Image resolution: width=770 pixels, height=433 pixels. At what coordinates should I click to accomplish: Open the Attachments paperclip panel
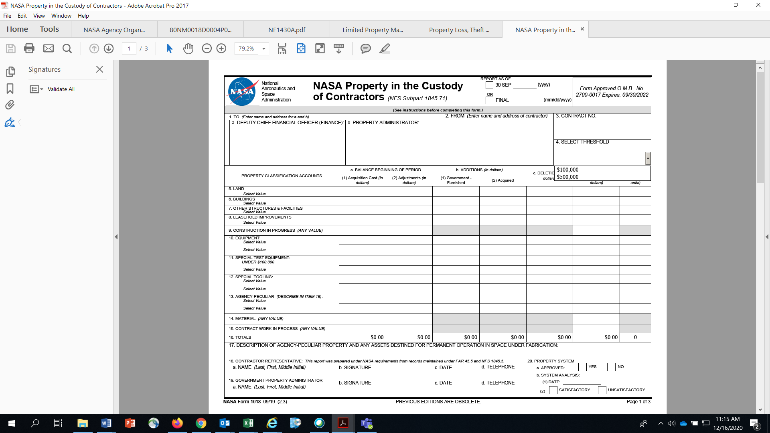[10, 105]
